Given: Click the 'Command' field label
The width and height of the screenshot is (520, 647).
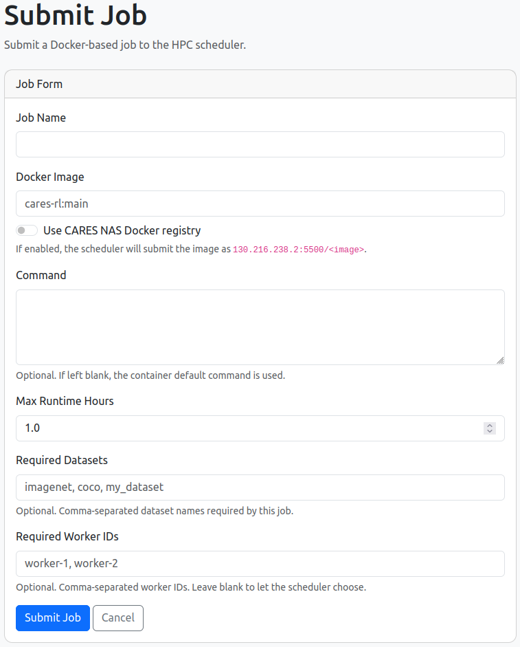Looking at the screenshot, I should click(41, 275).
